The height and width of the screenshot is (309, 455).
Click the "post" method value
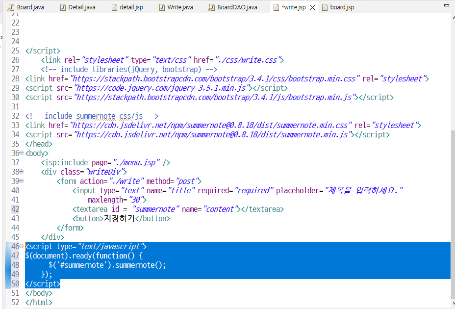187,181
